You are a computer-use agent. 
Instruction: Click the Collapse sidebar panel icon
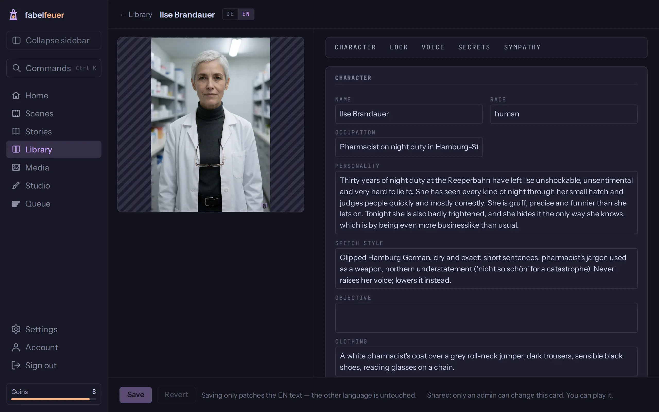[x=16, y=40]
